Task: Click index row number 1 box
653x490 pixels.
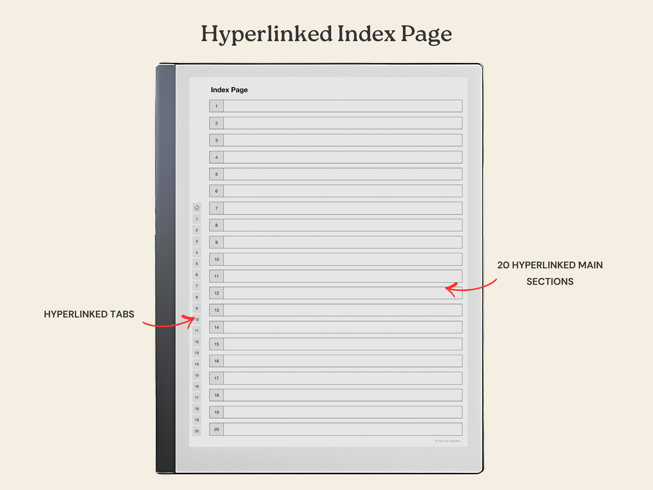Action: (216, 106)
